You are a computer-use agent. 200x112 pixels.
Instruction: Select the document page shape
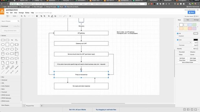(3, 63)
